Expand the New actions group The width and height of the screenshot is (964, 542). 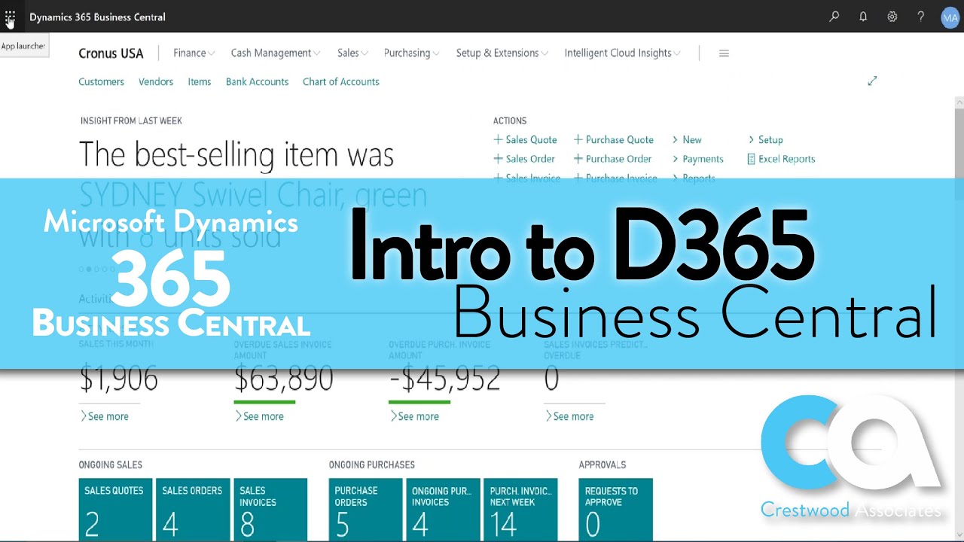tap(687, 140)
